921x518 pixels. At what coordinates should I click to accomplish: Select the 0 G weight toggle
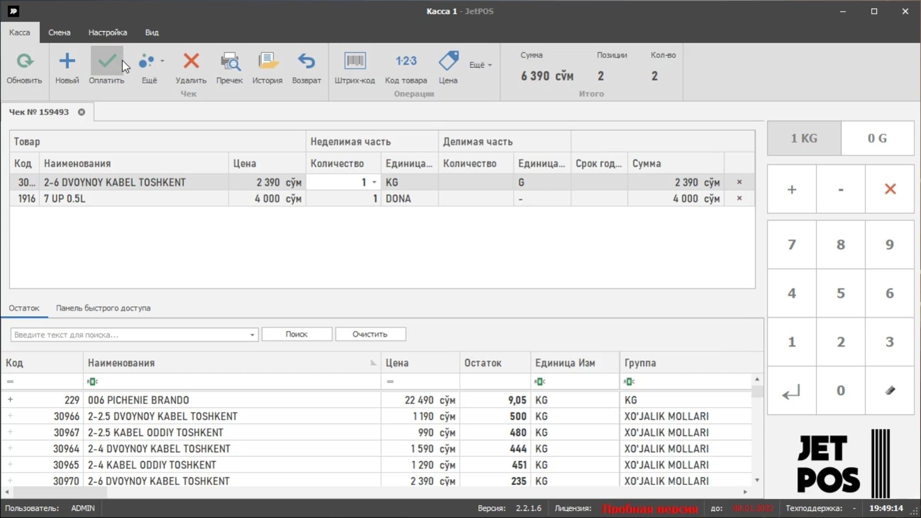coord(877,138)
